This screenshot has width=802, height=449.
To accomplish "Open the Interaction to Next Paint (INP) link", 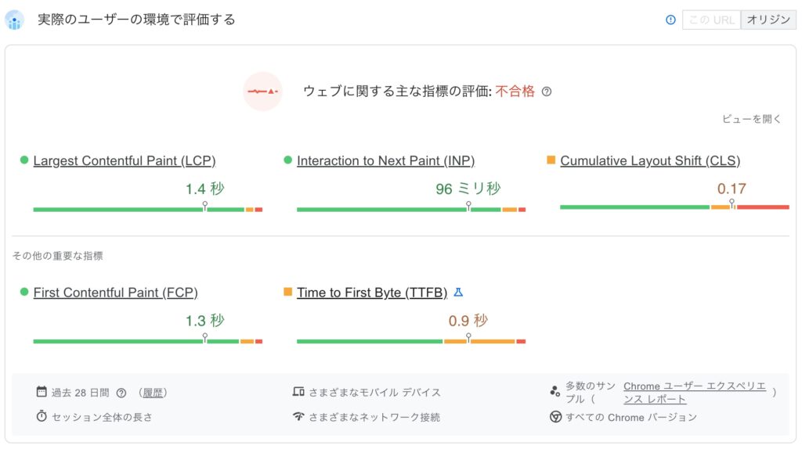I will point(385,160).
